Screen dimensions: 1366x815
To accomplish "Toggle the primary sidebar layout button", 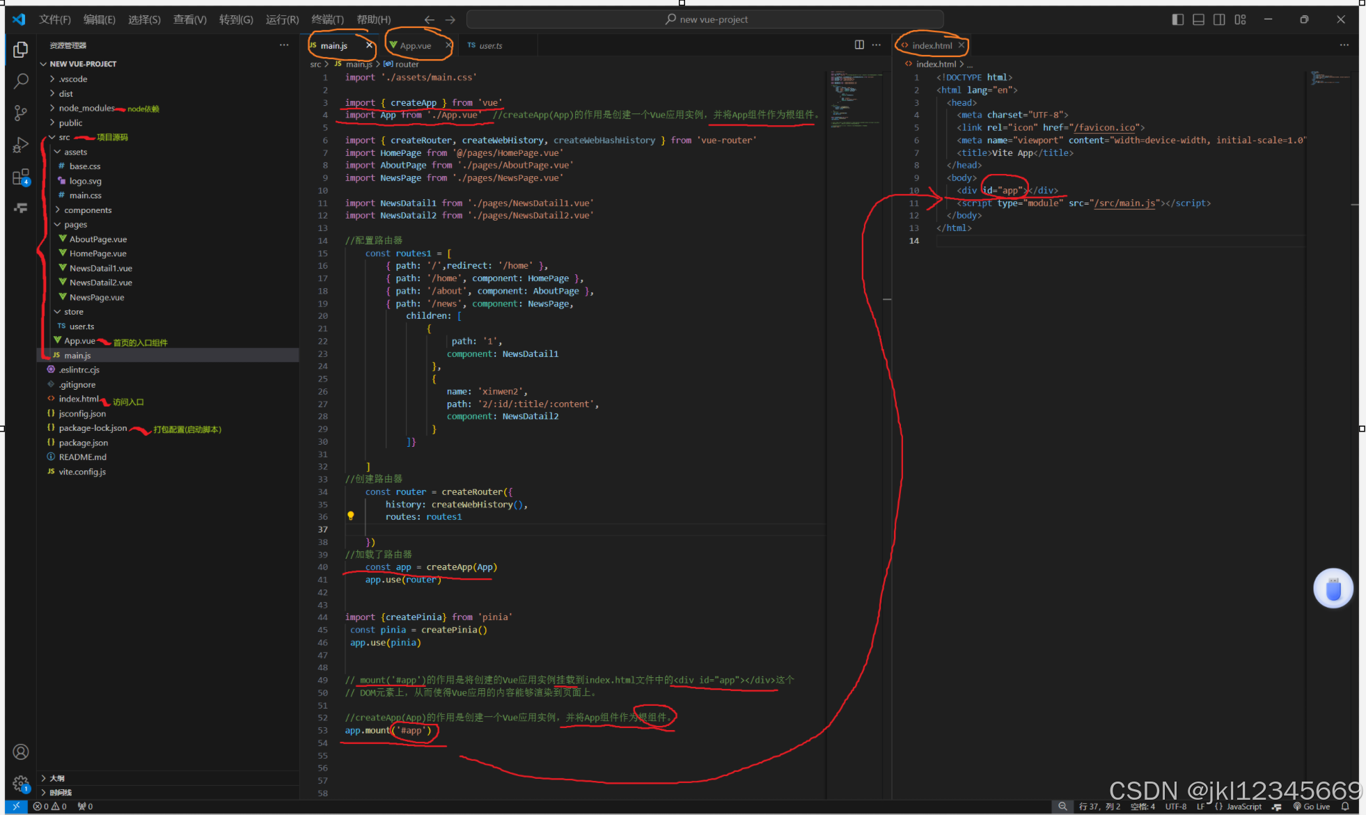I will click(x=1178, y=19).
